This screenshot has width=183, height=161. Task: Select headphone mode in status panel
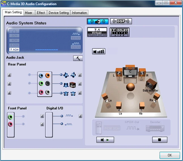point(14,31)
